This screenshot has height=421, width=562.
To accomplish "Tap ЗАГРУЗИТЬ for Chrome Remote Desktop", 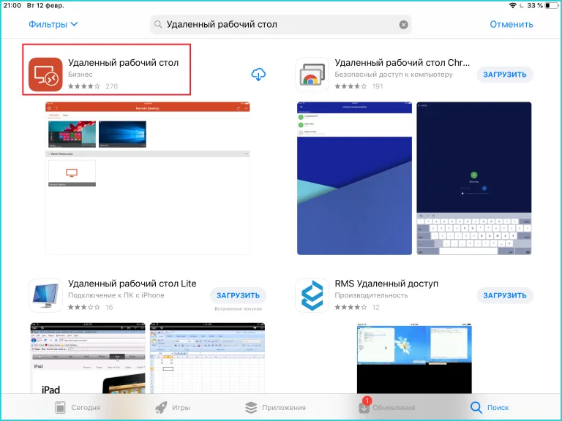I will 505,75.
